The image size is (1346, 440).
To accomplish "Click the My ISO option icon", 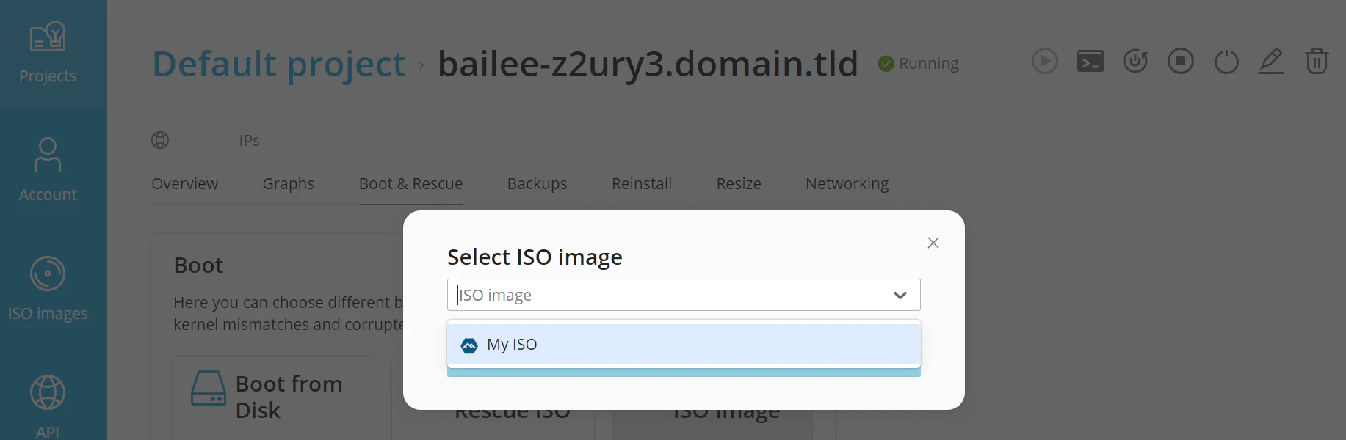I will click(469, 345).
